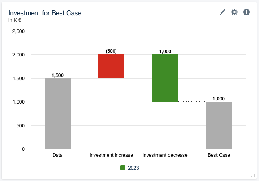Click the 'Investment for Best Case' title

point(45,13)
